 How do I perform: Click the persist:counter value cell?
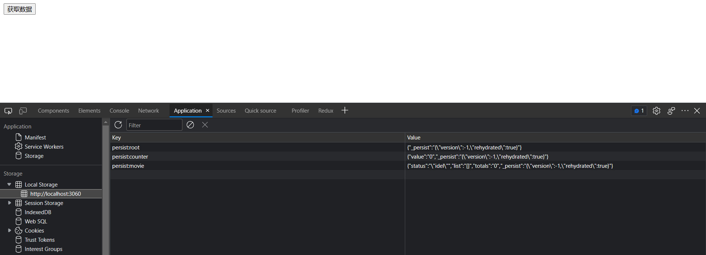pyautogui.click(x=555, y=156)
